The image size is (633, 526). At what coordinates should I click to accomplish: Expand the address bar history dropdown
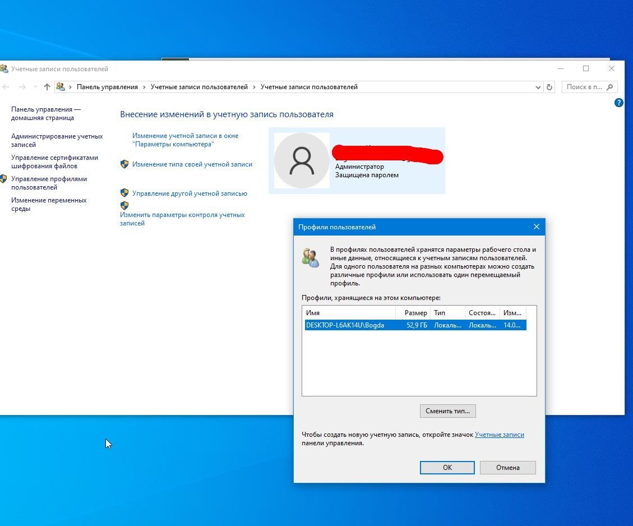(538, 87)
